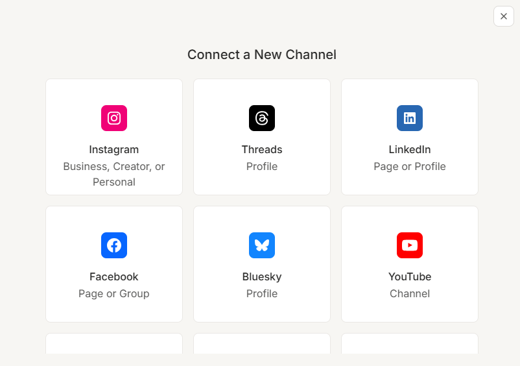Click 'Page or Group' under Facebook
The width and height of the screenshot is (520, 366).
pyautogui.click(x=113, y=294)
